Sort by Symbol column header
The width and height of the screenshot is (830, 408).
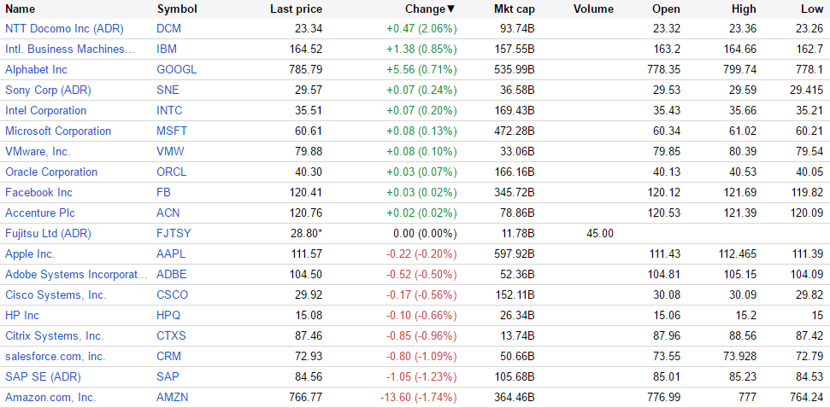(177, 9)
